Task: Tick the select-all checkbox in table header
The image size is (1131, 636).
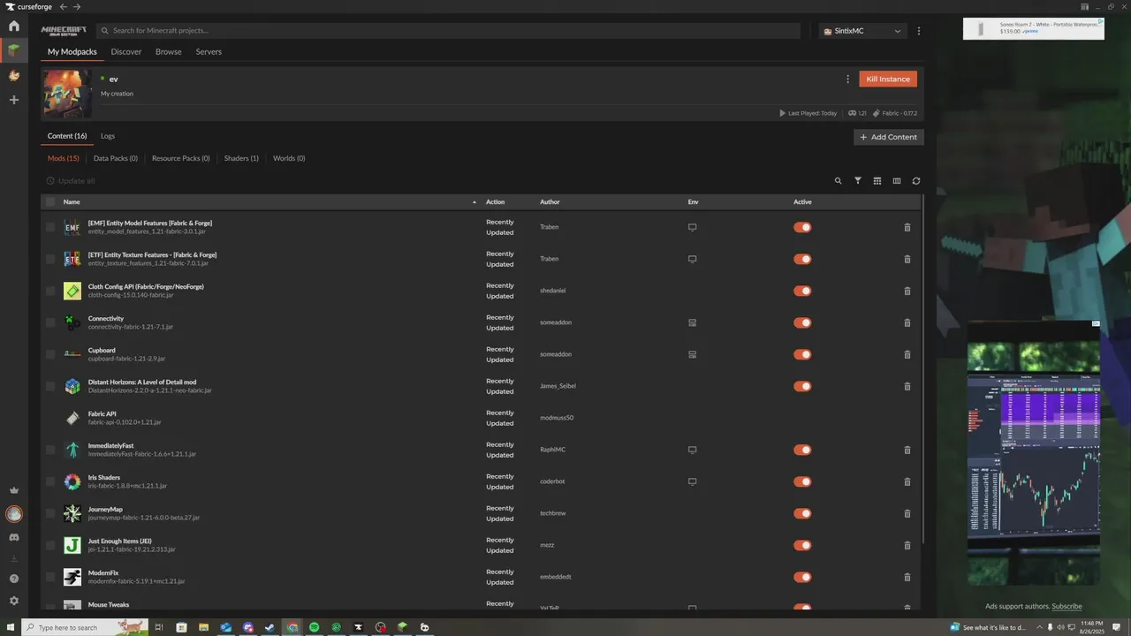Action: tap(50, 202)
